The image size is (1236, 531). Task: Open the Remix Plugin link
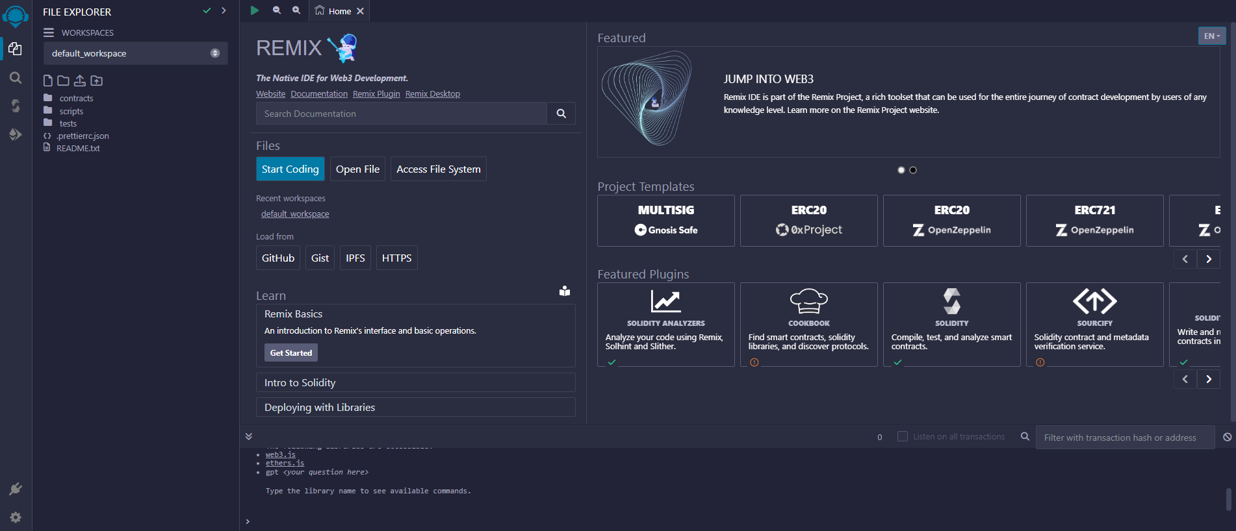point(376,93)
